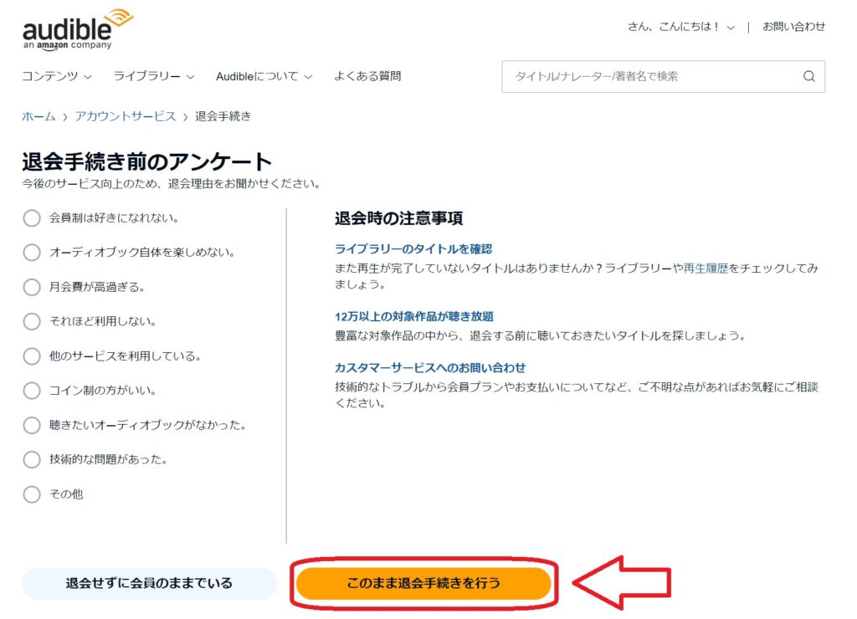The width and height of the screenshot is (857, 619).
Task: Open the ライブラリー dropdown menu
Action: [153, 76]
